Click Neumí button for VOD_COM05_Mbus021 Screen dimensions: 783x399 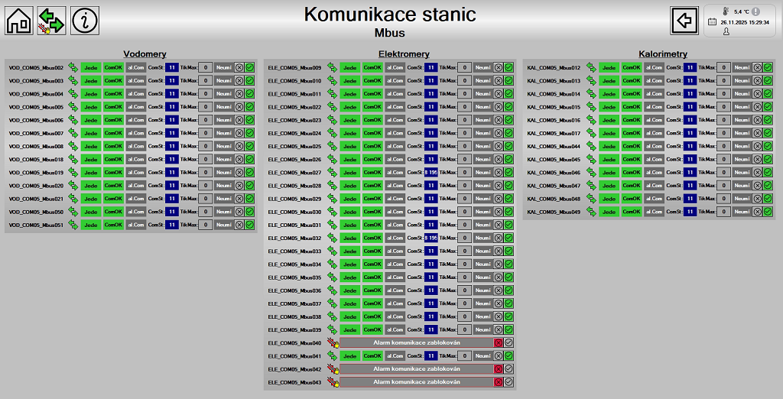click(224, 199)
